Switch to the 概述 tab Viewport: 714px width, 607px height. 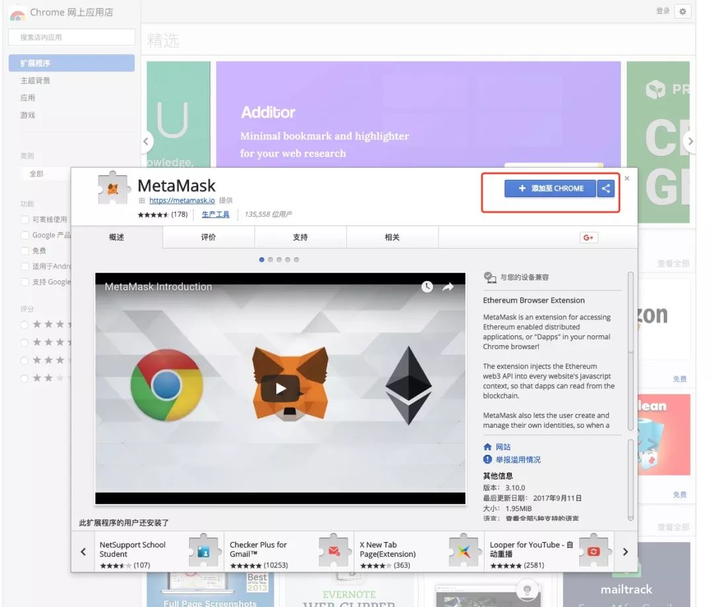116,237
